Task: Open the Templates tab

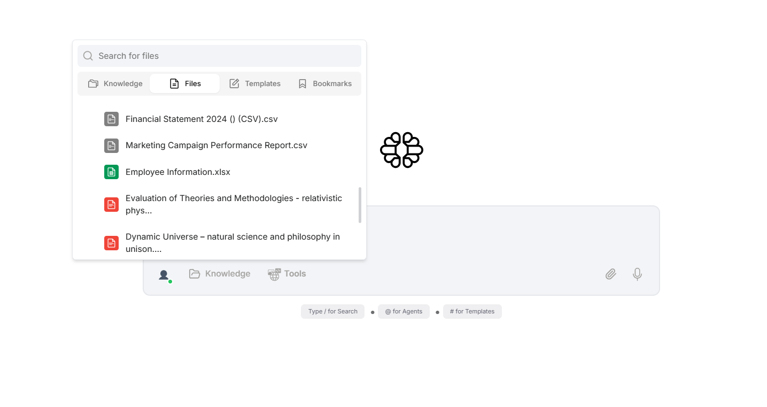Action: click(x=254, y=83)
